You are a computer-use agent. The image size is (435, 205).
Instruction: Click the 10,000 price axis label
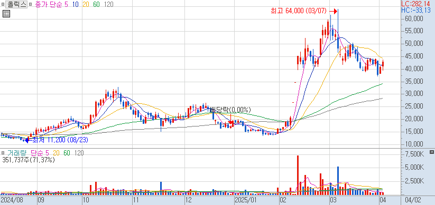(414, 144)
